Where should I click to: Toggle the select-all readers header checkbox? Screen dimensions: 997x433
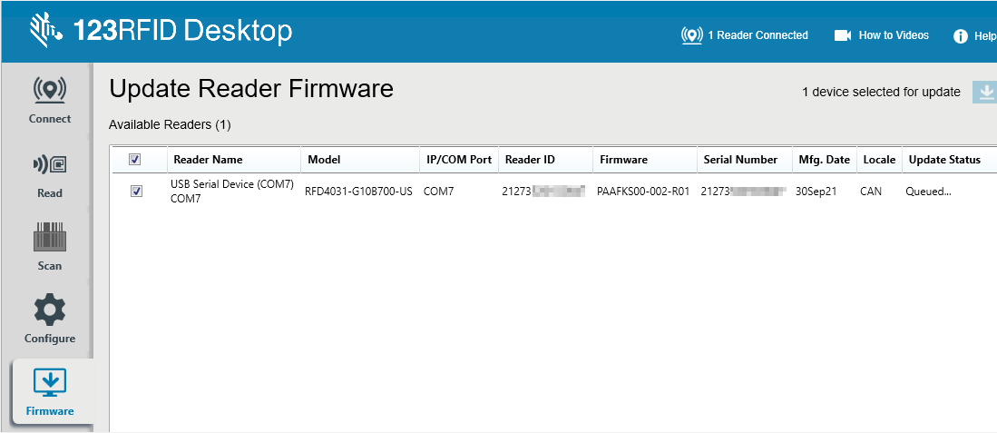click(x=135, y=160)
